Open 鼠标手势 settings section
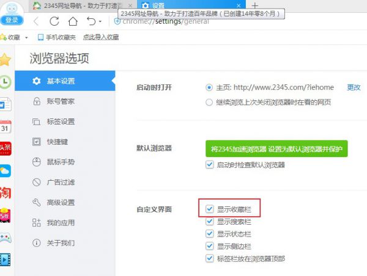The image size is (367, 276). 65,162
